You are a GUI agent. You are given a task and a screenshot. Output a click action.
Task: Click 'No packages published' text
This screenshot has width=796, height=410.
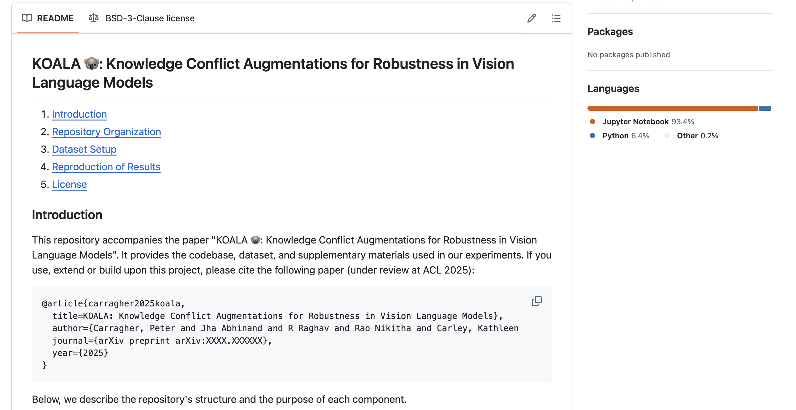[628, 55]
